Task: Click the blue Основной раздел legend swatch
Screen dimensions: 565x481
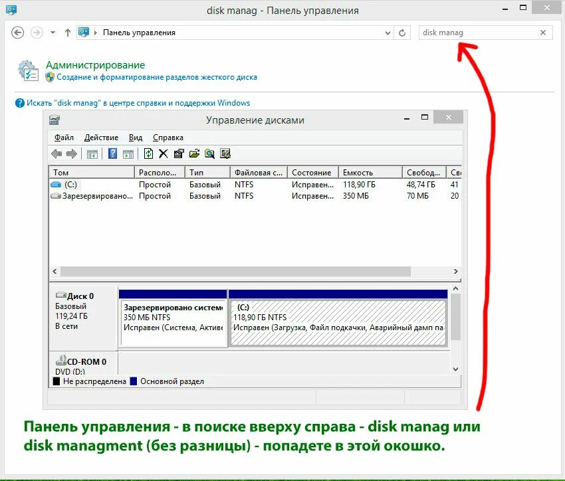Action: [134, 381]
